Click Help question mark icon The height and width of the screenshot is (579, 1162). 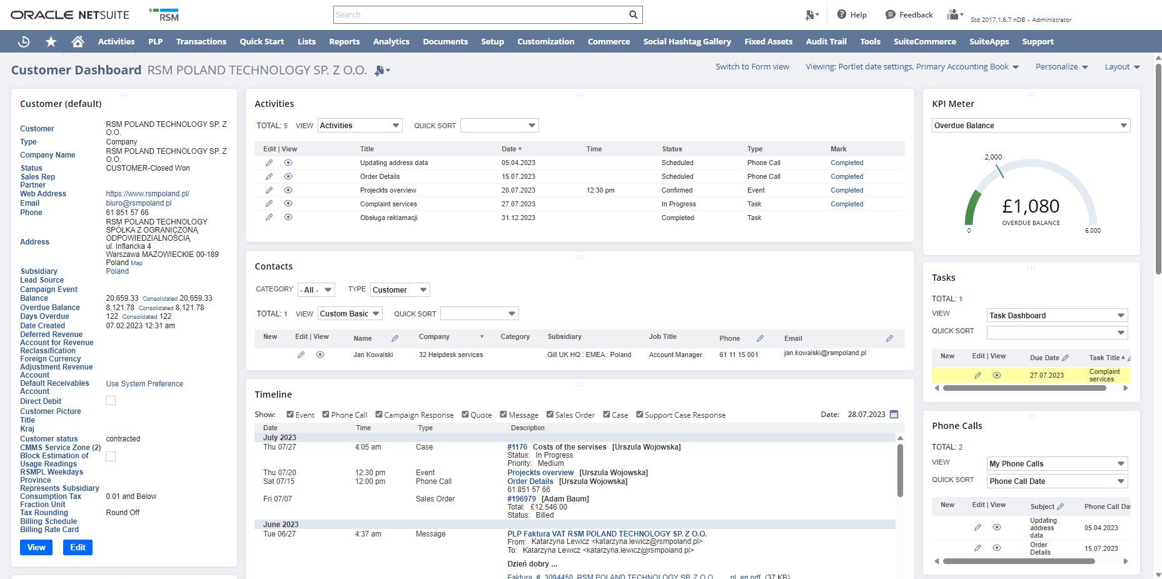(842, 14)
